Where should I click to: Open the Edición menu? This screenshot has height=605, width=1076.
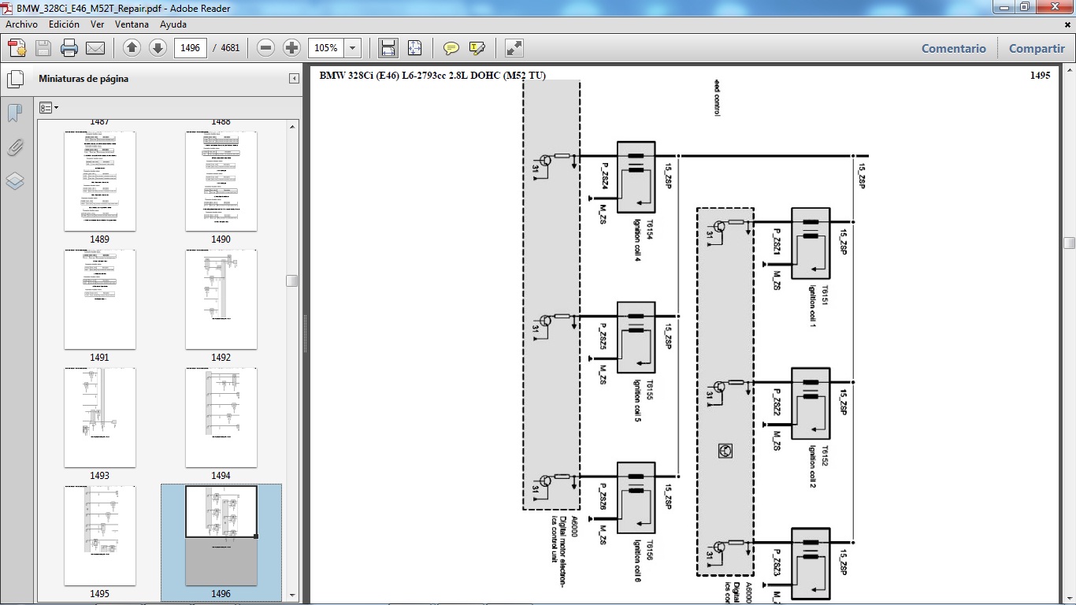coord(64,24)
